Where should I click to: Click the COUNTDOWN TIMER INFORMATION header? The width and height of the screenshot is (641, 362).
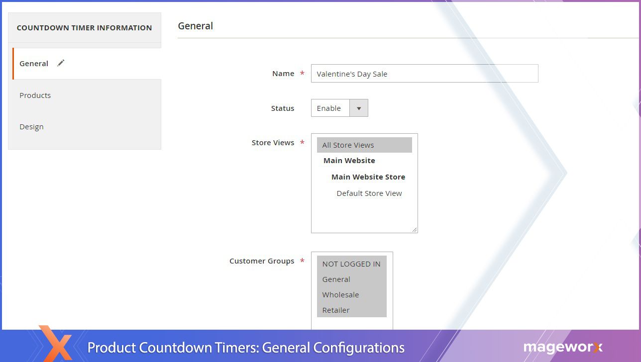pos(84,28)
